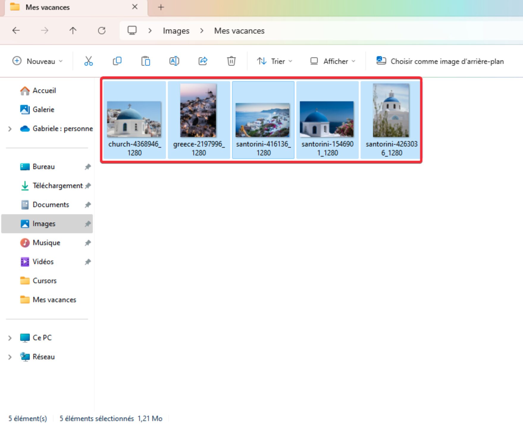
Task: Close the Mes vacances tab
Action: click(x=135, y=7)
